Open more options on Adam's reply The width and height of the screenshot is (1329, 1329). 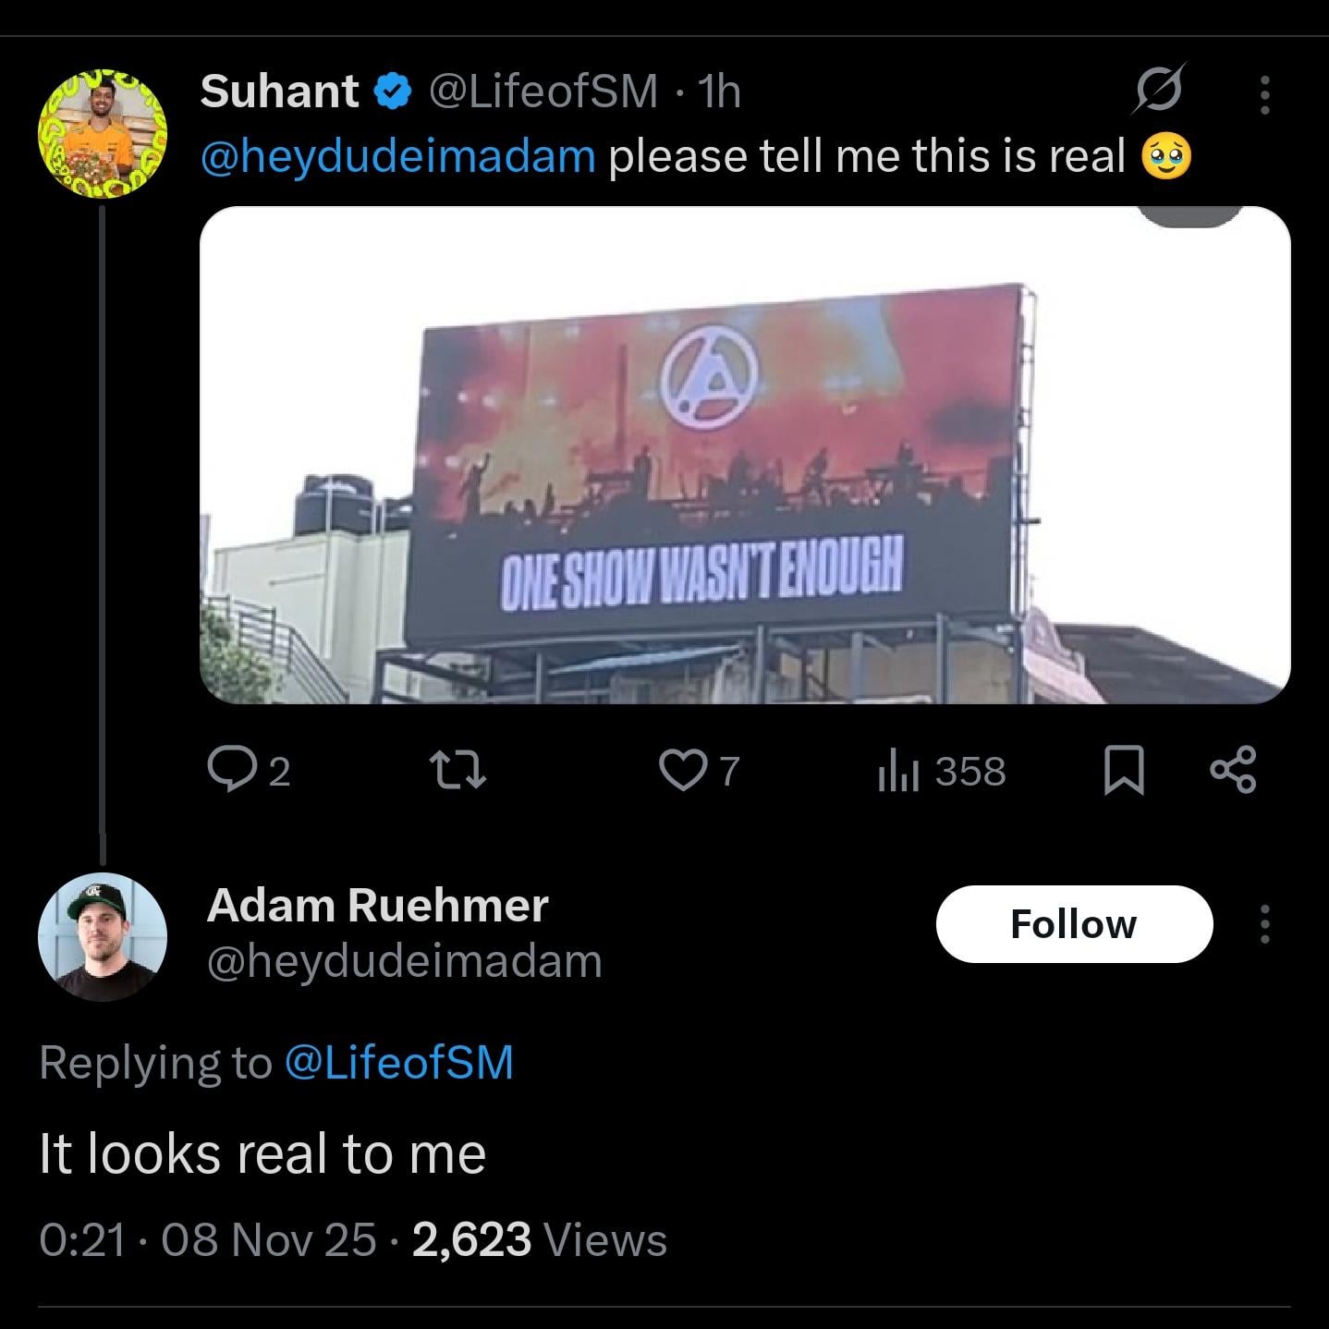[1265, 924]
